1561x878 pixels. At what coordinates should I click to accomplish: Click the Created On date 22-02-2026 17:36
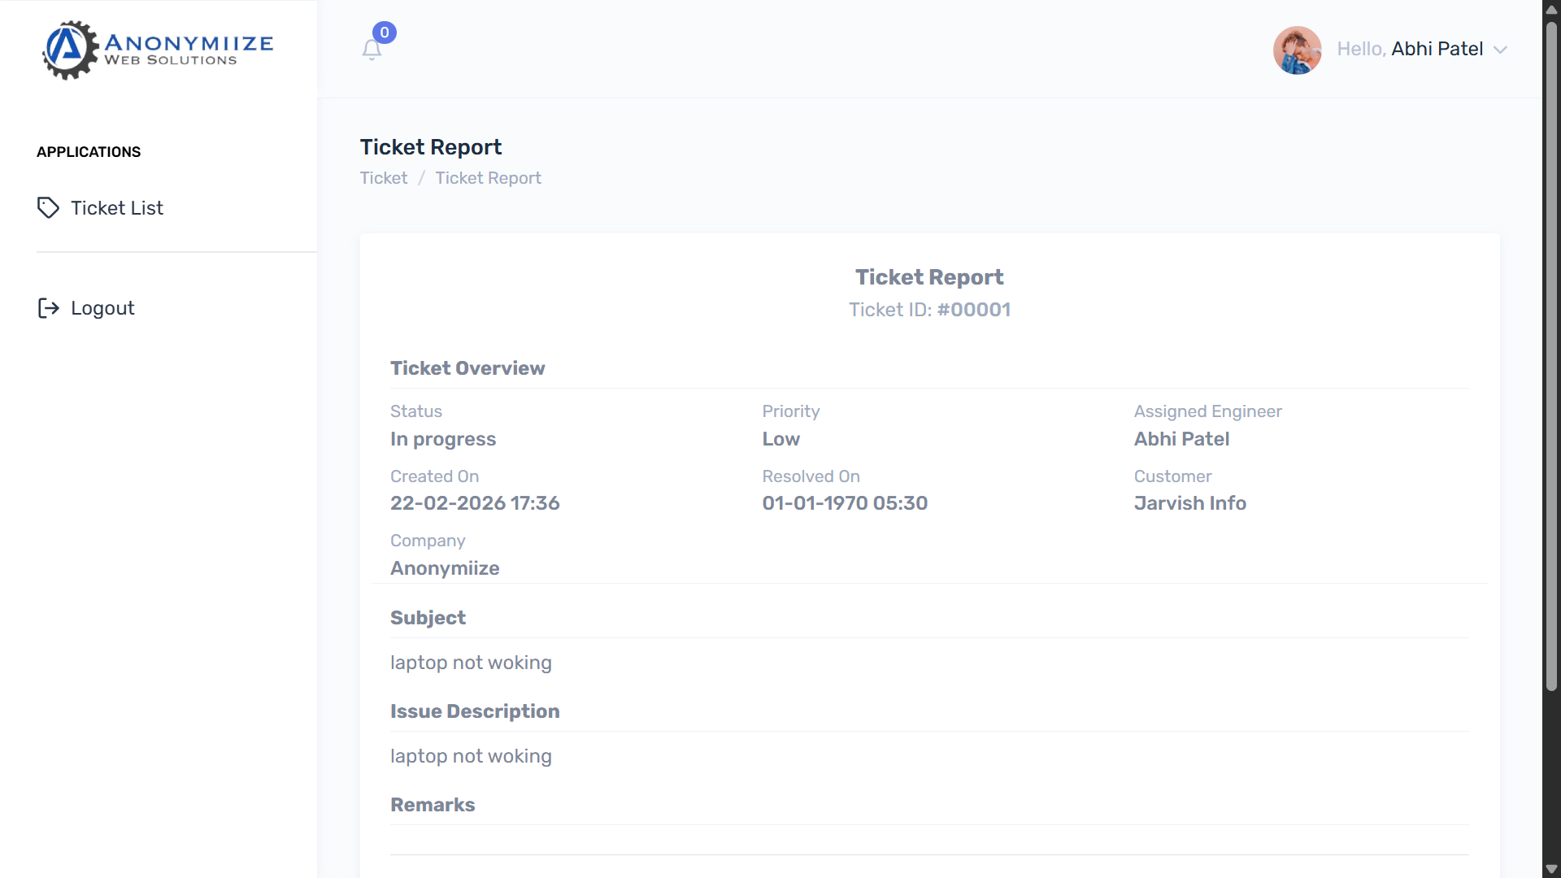[x=475, y=503]
